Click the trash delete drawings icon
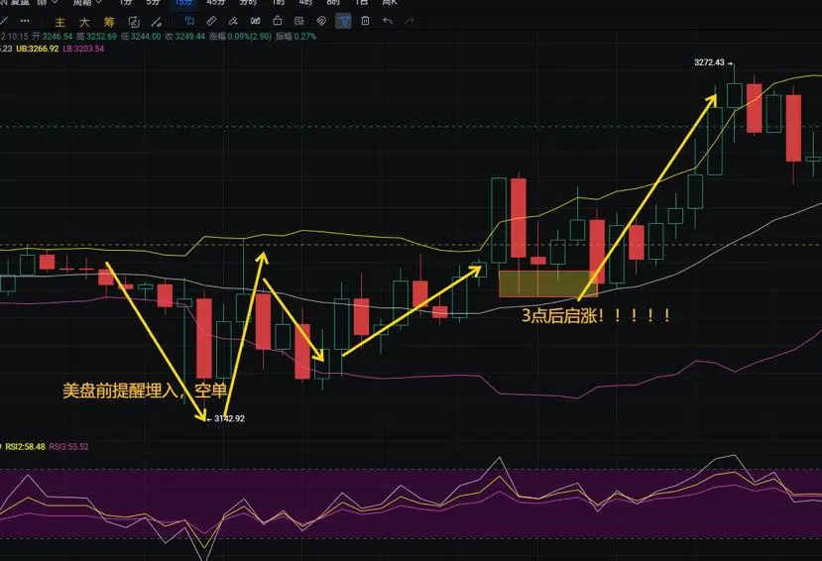Screen dimensions: 822x561 (366, 21)
